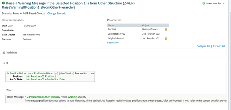
Task: Click the Name column header in Parameters
Action: pos(111,25)
